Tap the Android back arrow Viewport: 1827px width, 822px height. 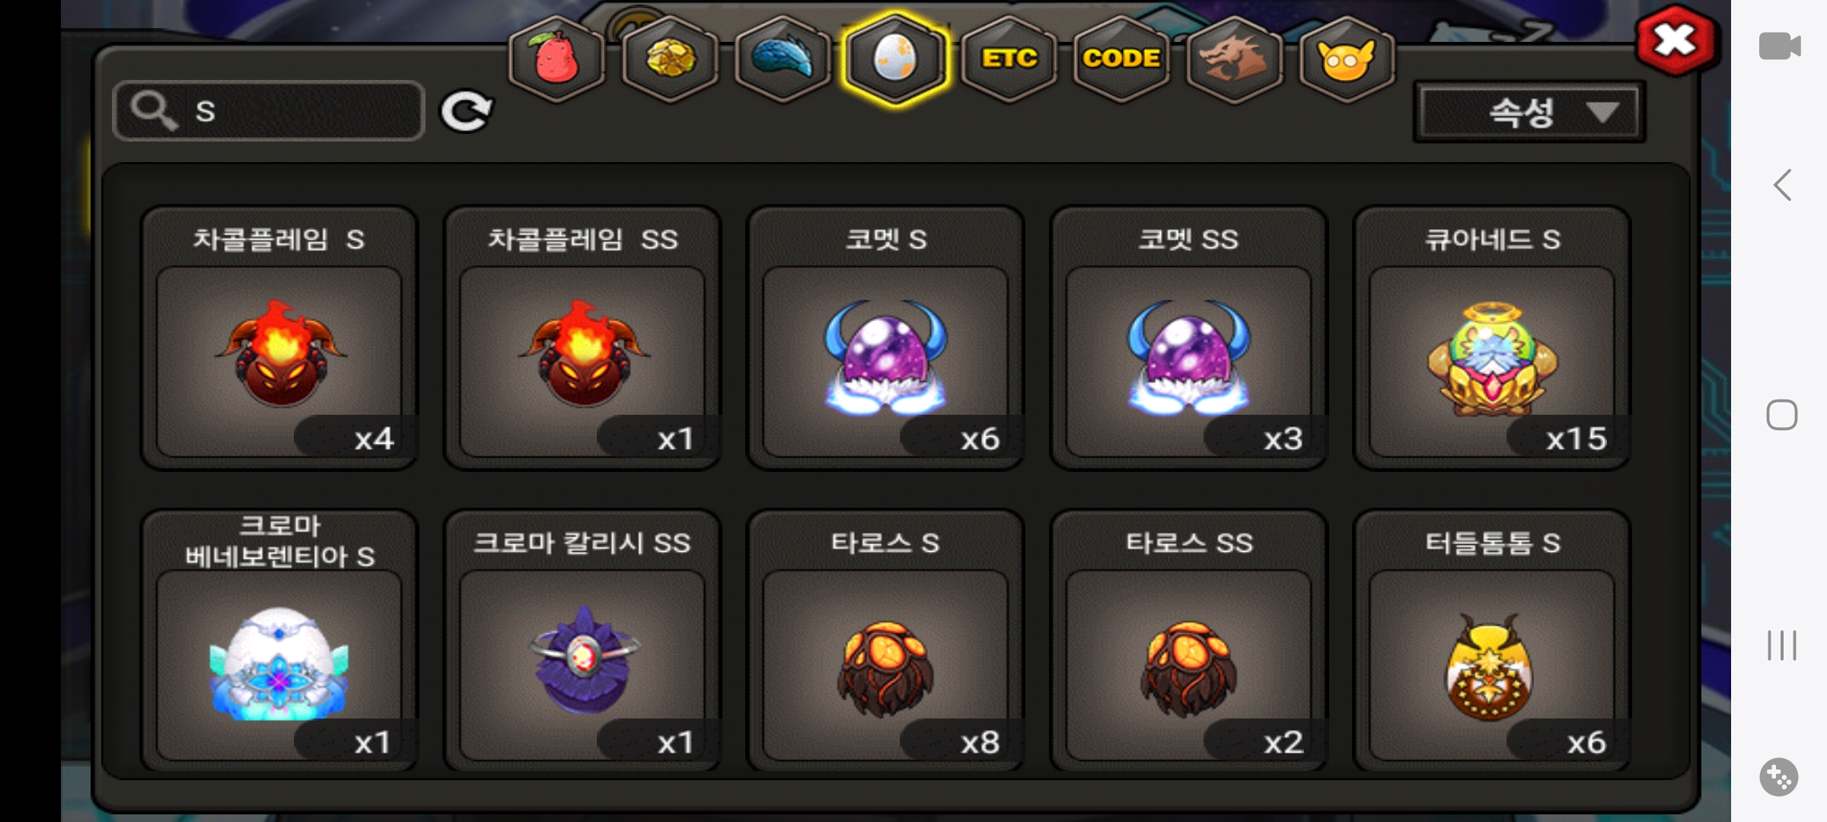coord(1782,185)
